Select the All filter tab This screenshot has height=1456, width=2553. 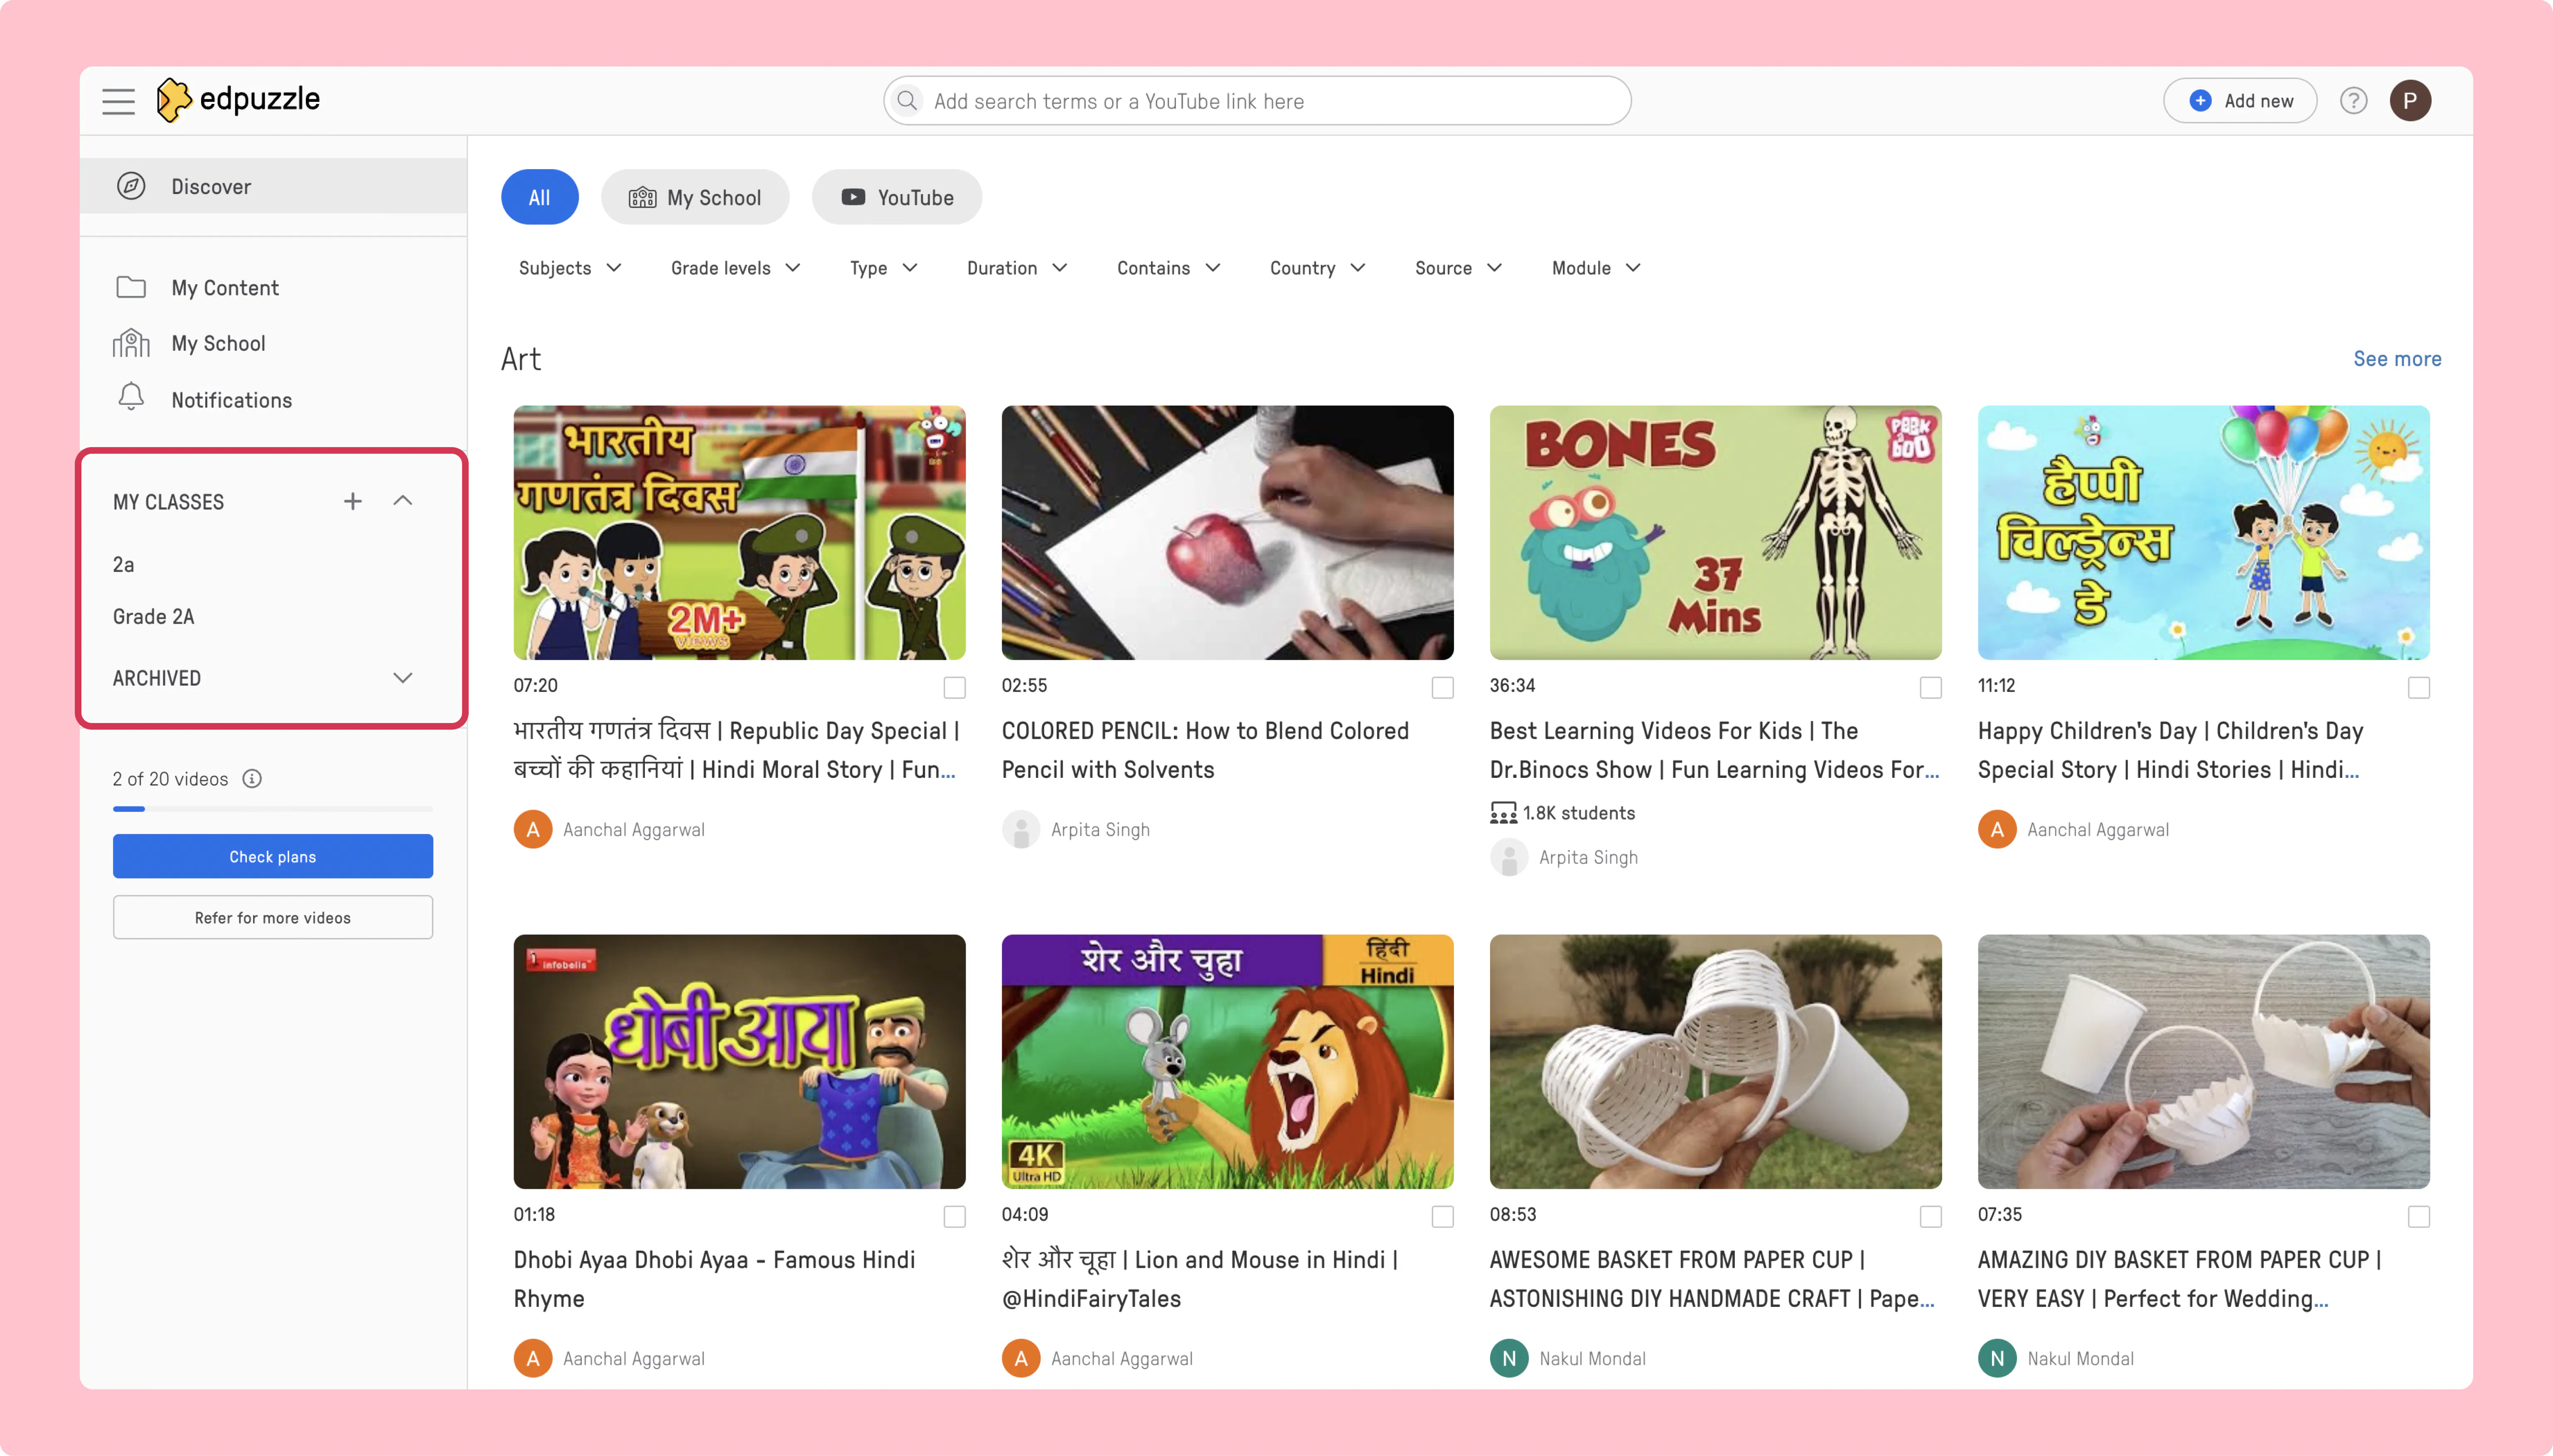coord(540,197)
